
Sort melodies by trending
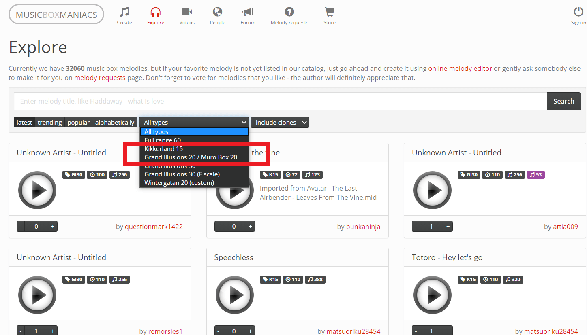[50, 122]
